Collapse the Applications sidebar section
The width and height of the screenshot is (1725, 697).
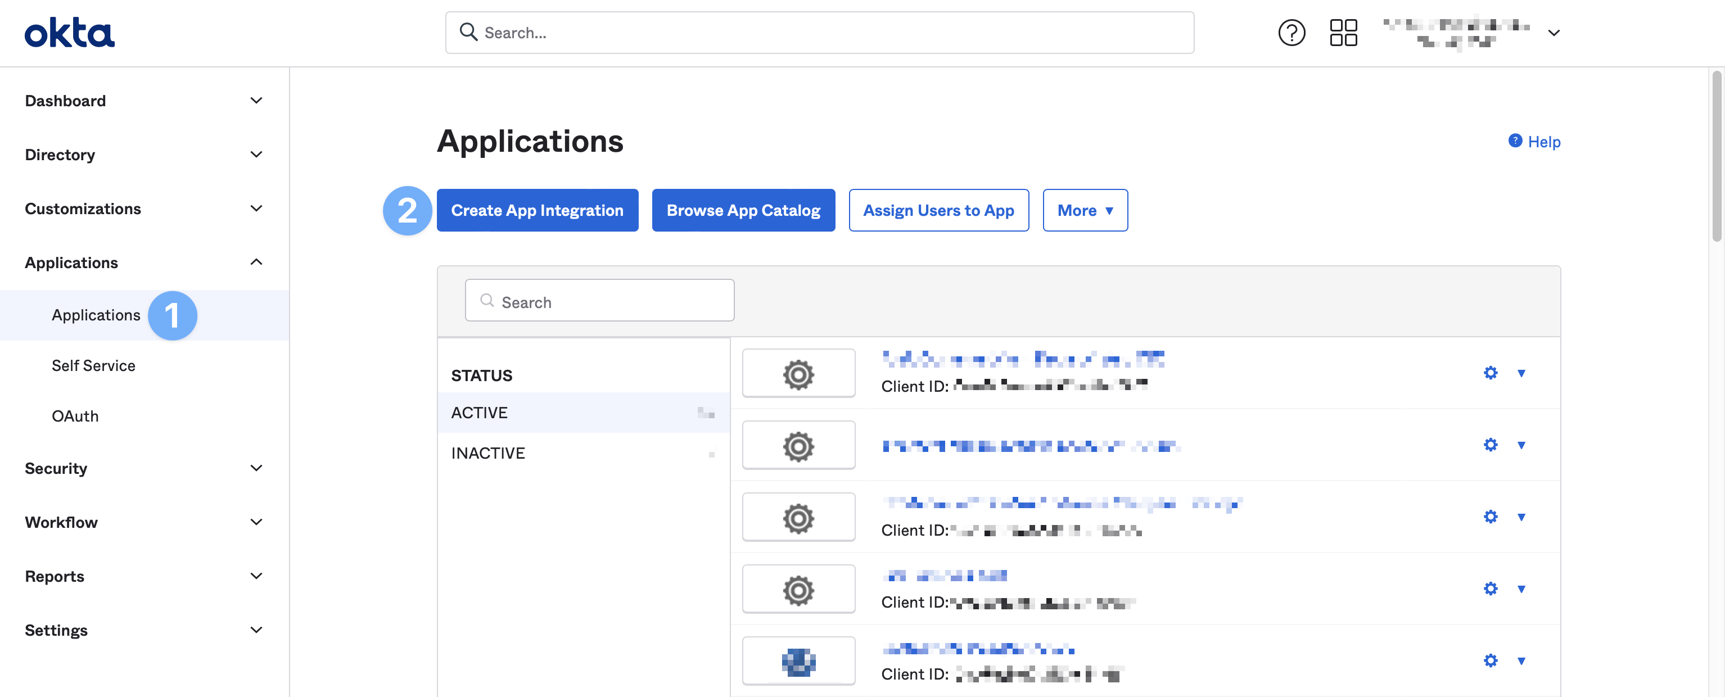tap(256, 262)
